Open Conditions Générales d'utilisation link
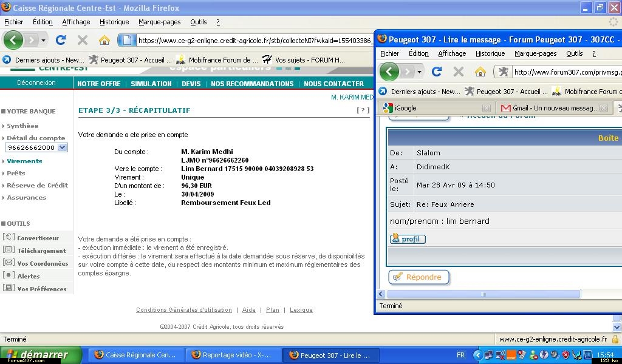The width and height of the screenshot is (622, 364). pyautogui.click(x=184, y=310)
